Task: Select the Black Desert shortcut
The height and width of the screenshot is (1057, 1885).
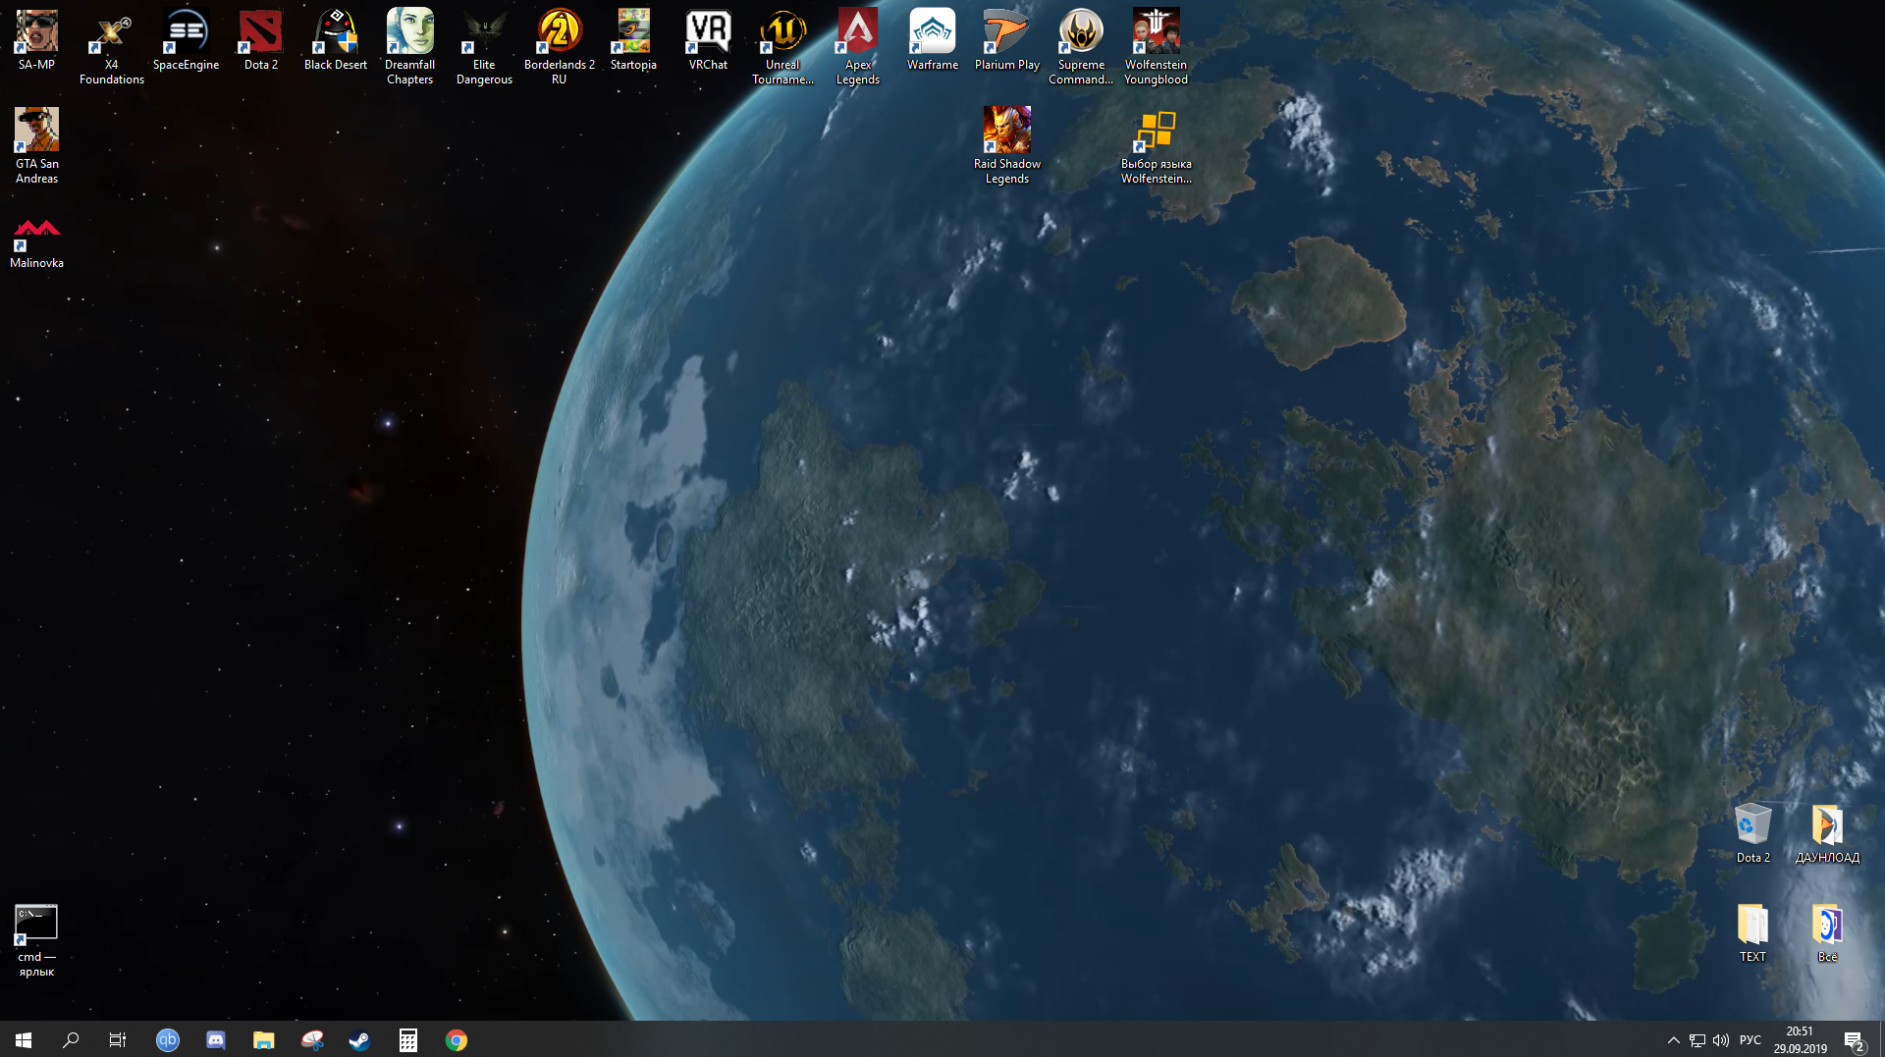Action: [335, 40]
